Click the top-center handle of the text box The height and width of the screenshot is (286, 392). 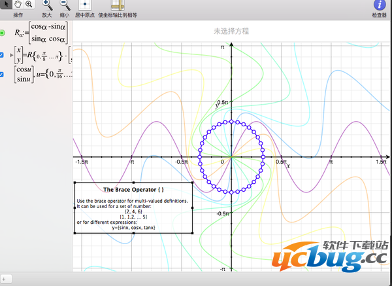point(133,183)
